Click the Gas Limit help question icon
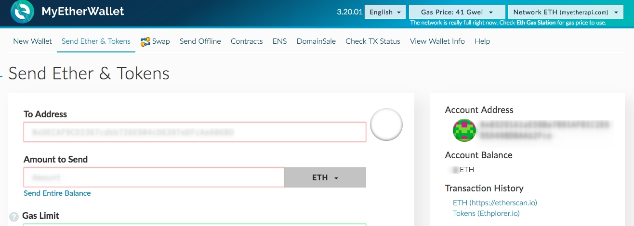 tap(14, 217)
